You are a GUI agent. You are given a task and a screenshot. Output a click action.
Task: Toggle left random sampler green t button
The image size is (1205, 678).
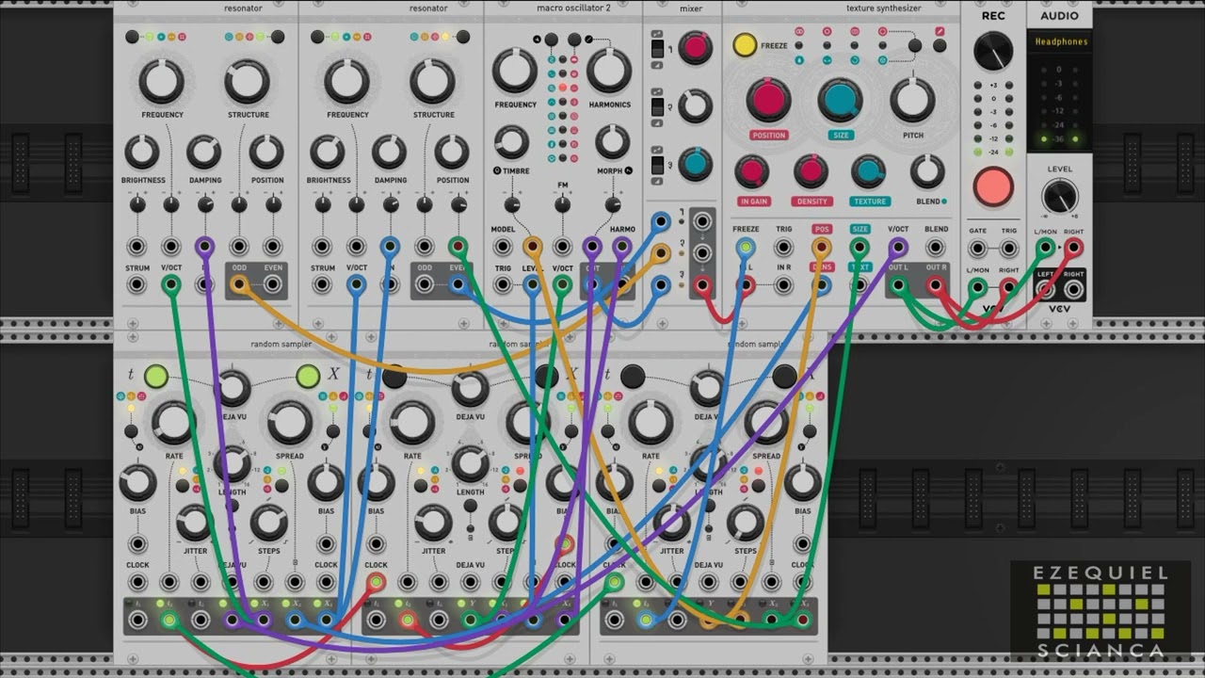155,377
